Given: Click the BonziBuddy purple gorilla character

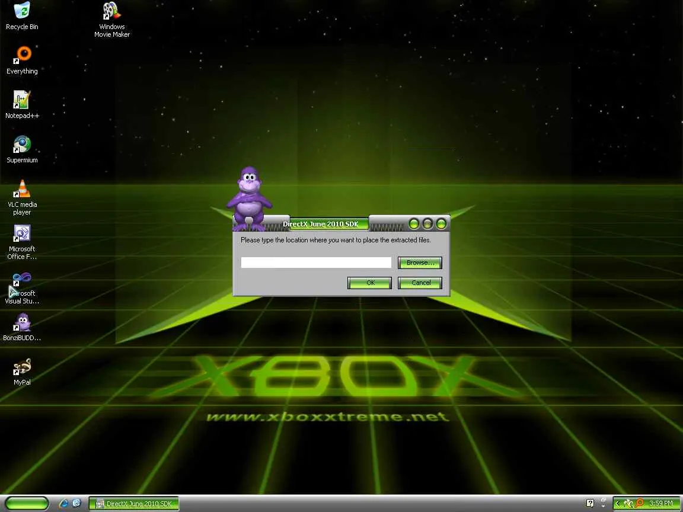Looking at the screenshot, I should click(x=249, y=199).
